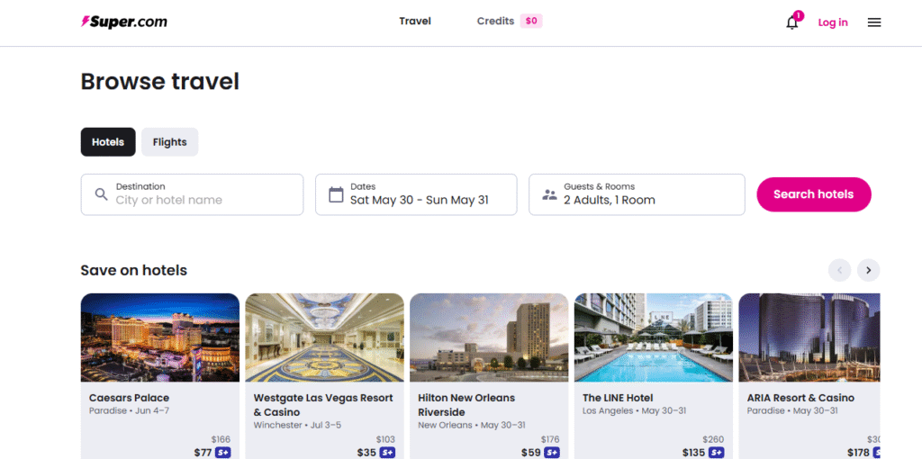Click 'New Orleans • May 30–31' text
The width and height of the screenshot is (922, 459).
pyautogui.click(x=472, y=425)
